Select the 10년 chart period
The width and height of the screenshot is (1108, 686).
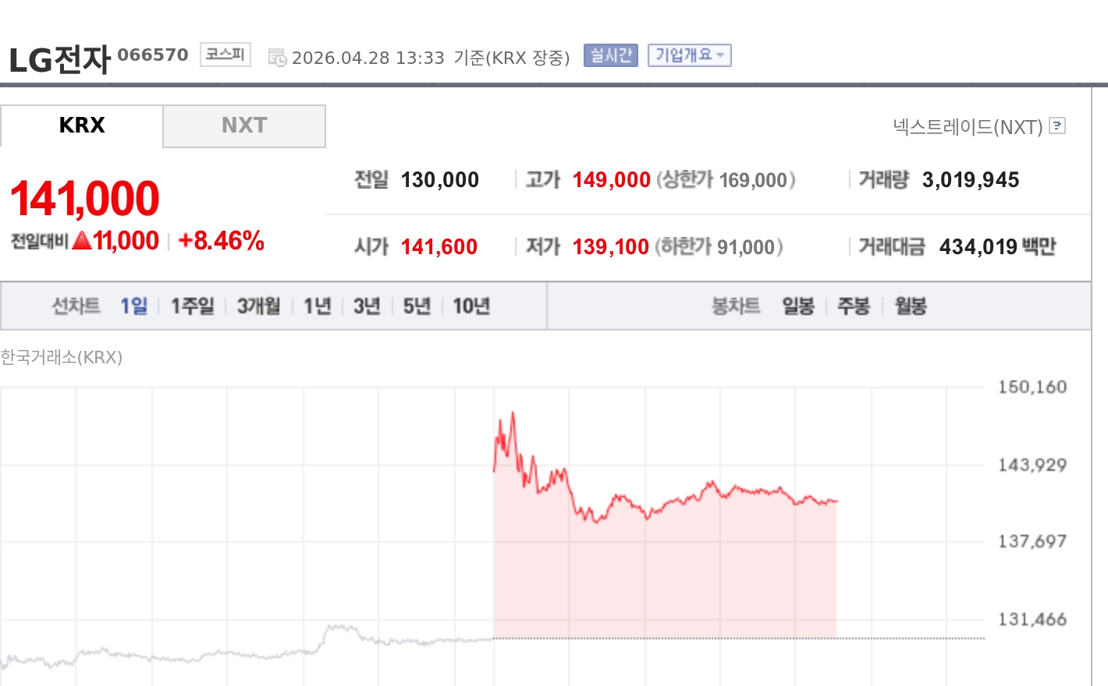[x=469, y=306]
